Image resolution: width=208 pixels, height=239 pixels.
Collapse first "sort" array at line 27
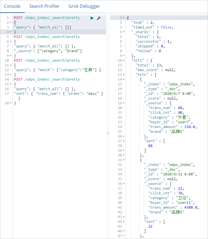pyautogui.click(x=124, y=141)
